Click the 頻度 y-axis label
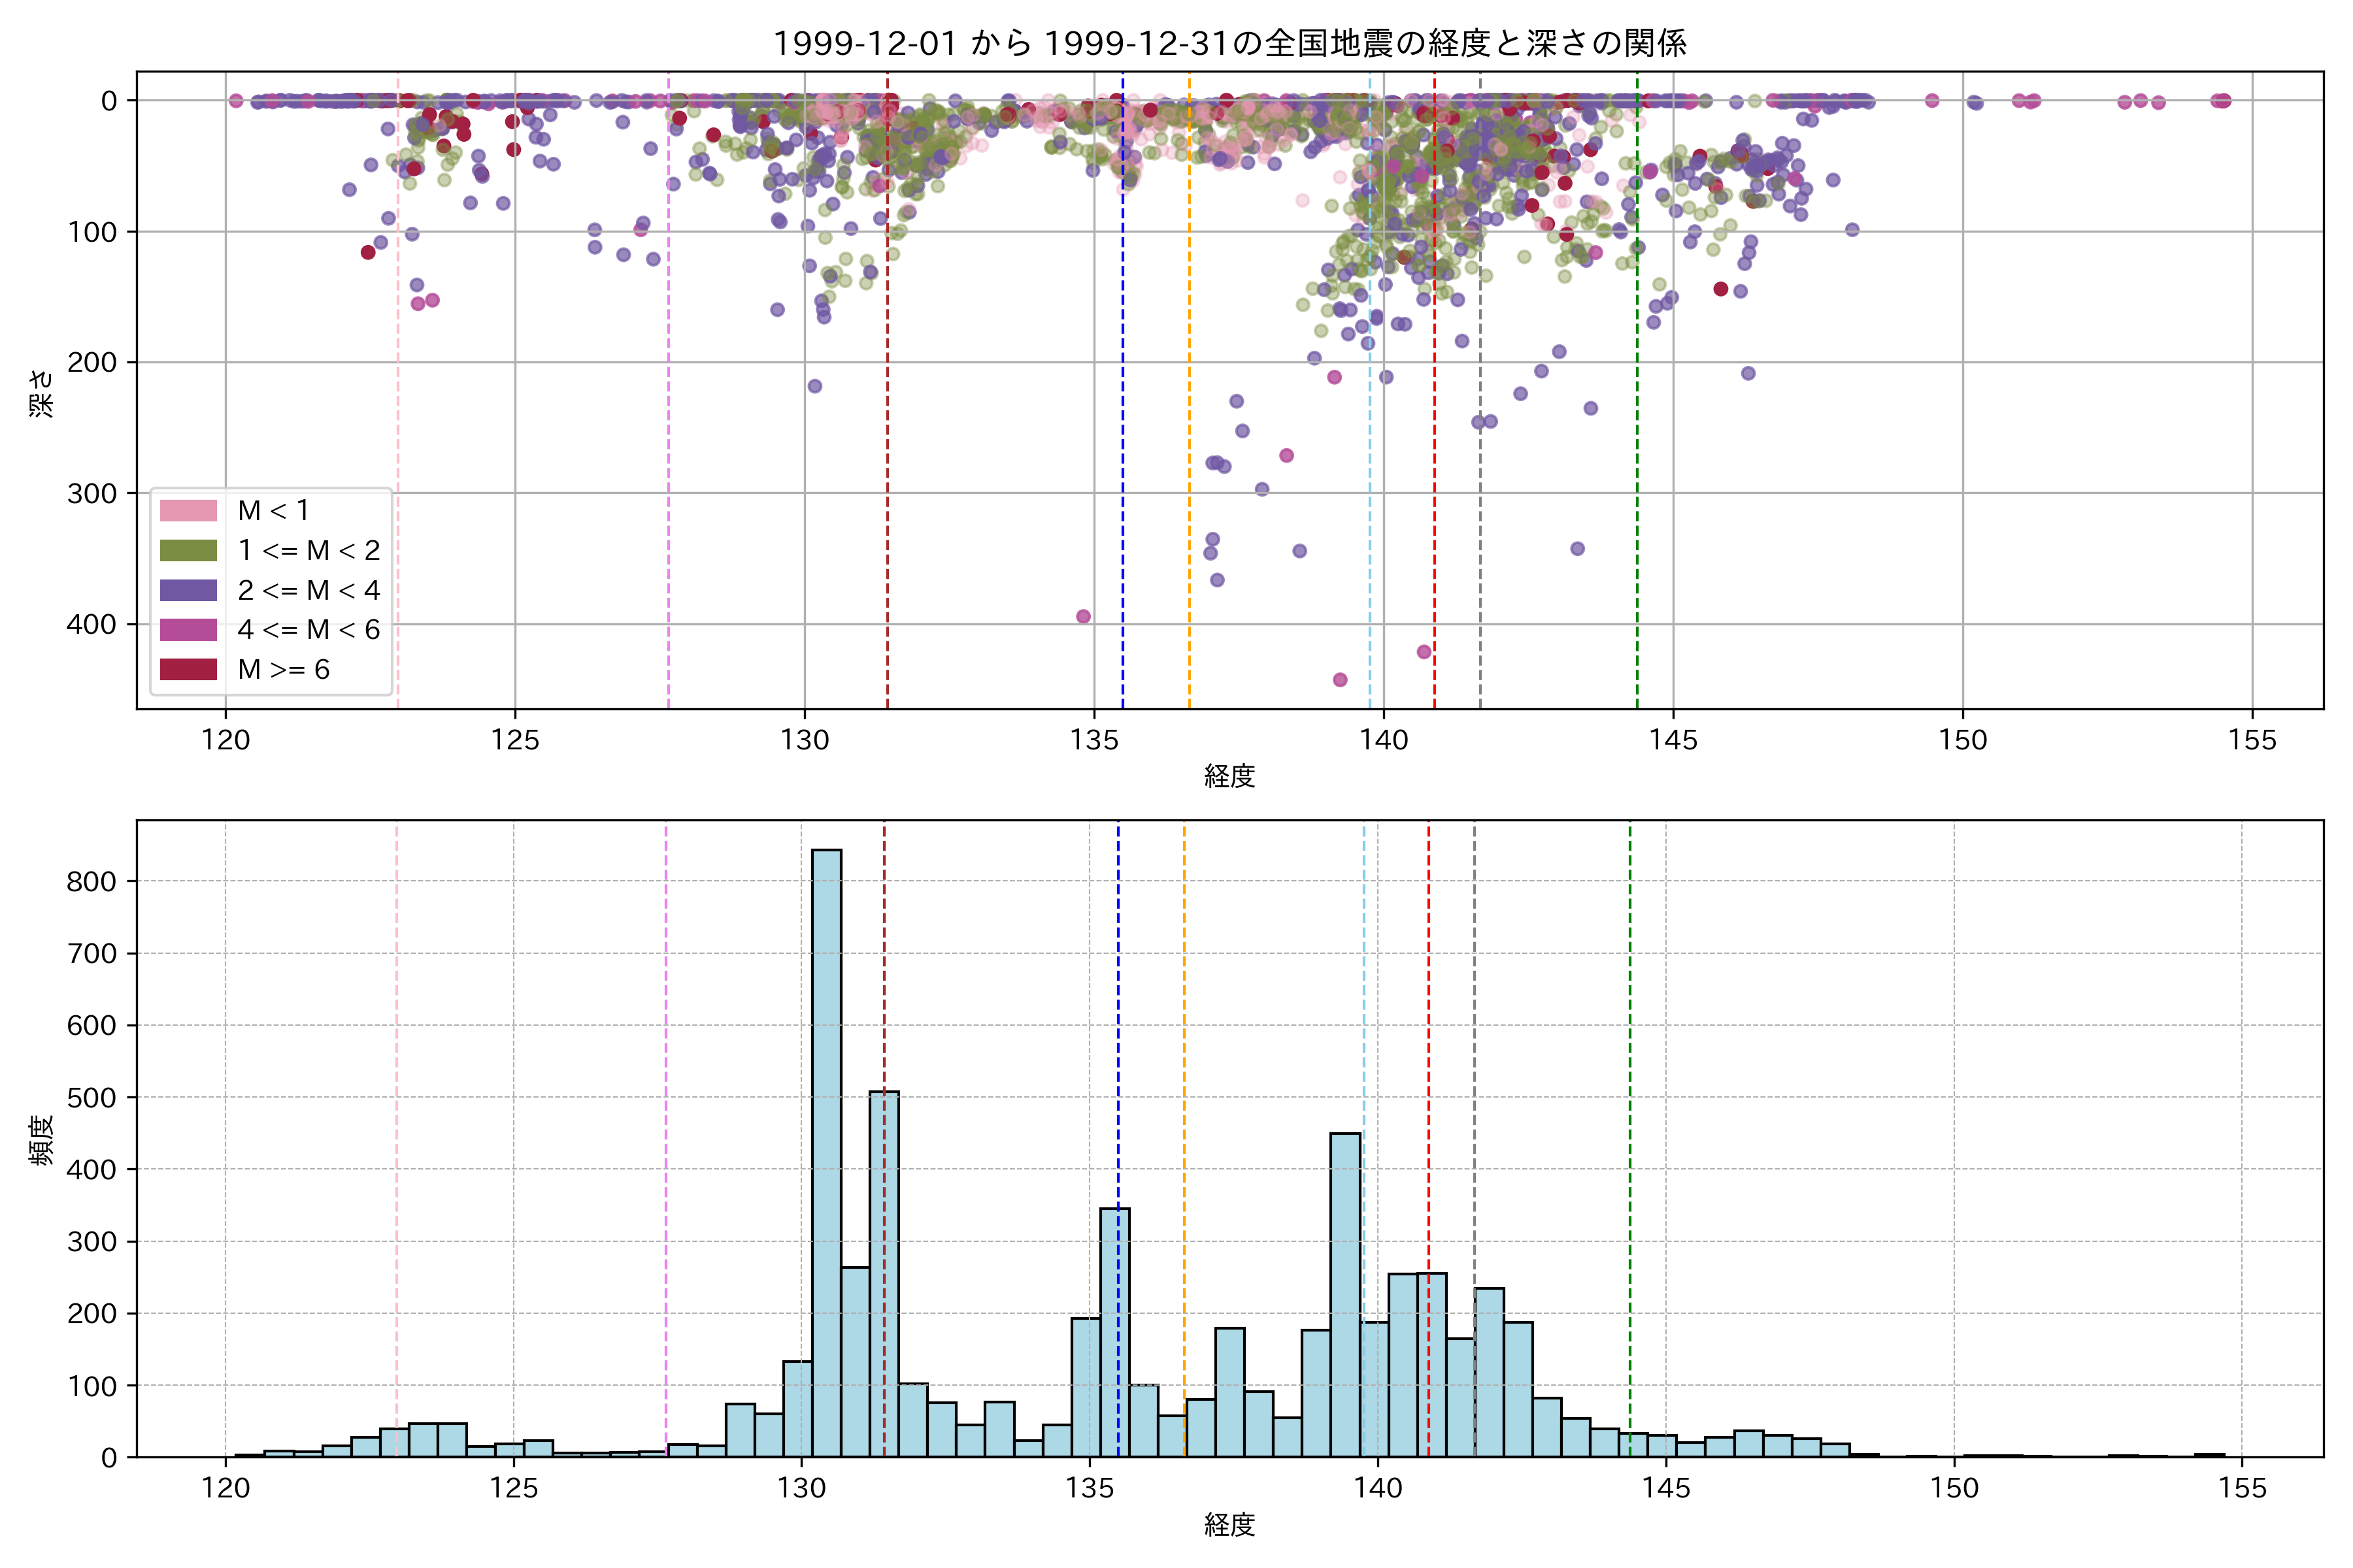This screenshot has width=2353, height=1568. coord(41,1140)
